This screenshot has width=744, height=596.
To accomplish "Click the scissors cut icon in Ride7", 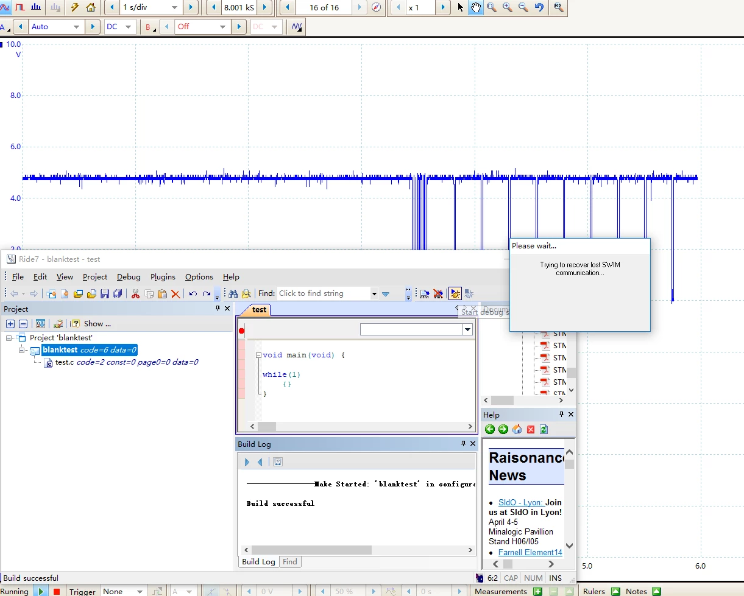I will click(135, 293).
